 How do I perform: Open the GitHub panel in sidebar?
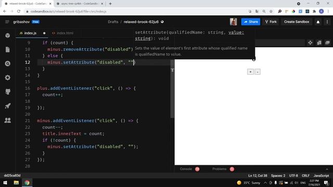pos(8,91)
